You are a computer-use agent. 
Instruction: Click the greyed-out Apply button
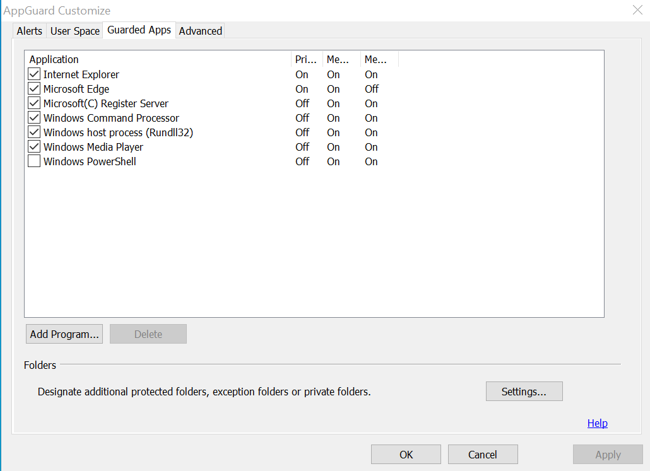(608, 455)
